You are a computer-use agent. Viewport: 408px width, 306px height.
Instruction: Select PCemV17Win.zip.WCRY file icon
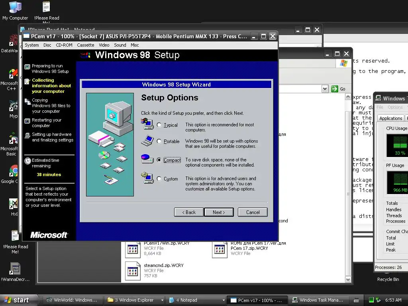[133, 250]
